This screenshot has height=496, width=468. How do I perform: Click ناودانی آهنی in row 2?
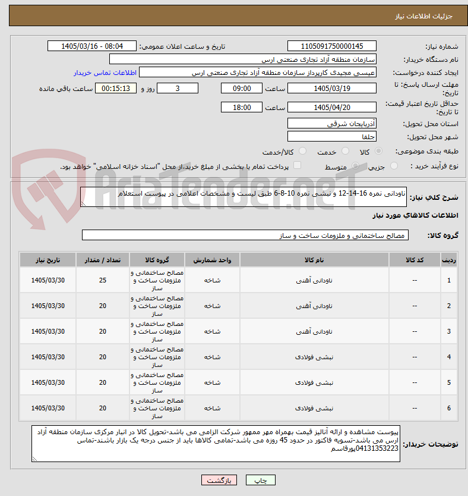(314, 306)
